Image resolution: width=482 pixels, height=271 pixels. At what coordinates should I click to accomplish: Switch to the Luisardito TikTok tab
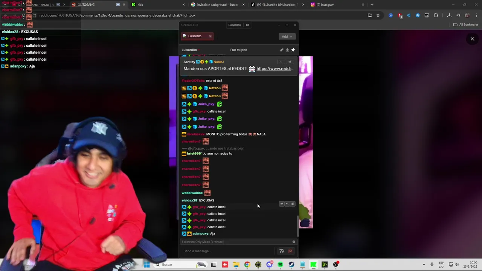coord(278,5)
